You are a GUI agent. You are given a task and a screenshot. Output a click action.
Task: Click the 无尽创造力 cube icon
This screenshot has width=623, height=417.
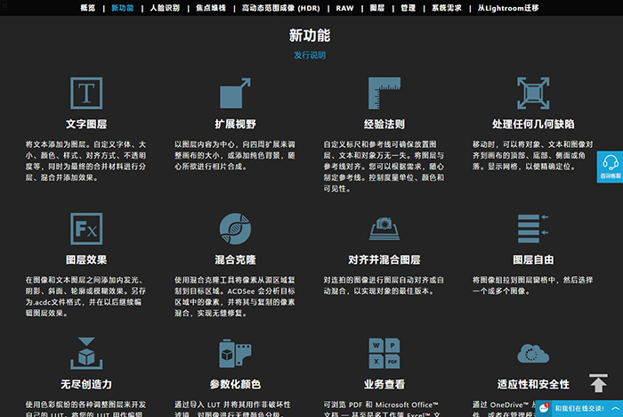coord(86,354)
